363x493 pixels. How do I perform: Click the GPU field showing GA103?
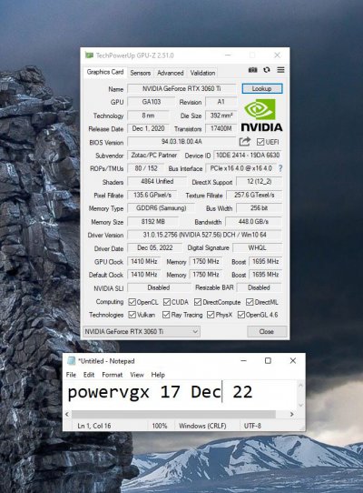152,102
